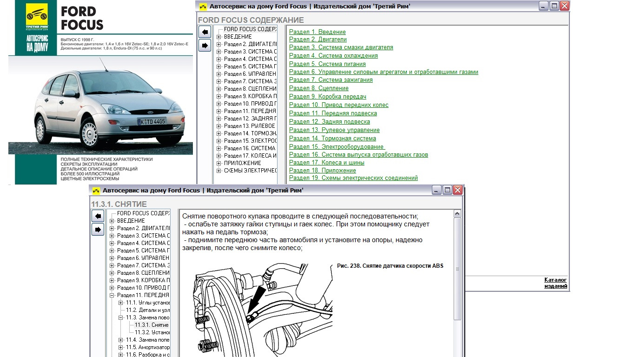Viewport: 635px width, 357px height.
Task: Close the top contents window
Action: 565,6
